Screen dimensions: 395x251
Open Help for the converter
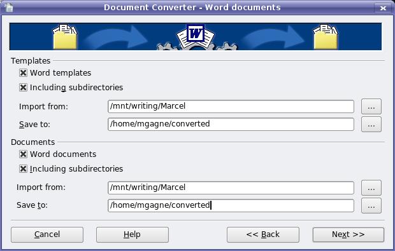click(133, 234)
